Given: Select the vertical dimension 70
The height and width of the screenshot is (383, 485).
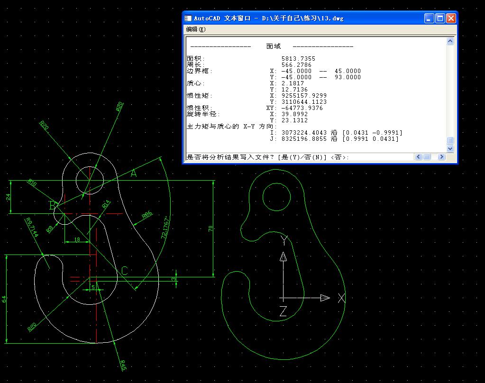Looking at the screenshot, I should click(x=210, y=228).
